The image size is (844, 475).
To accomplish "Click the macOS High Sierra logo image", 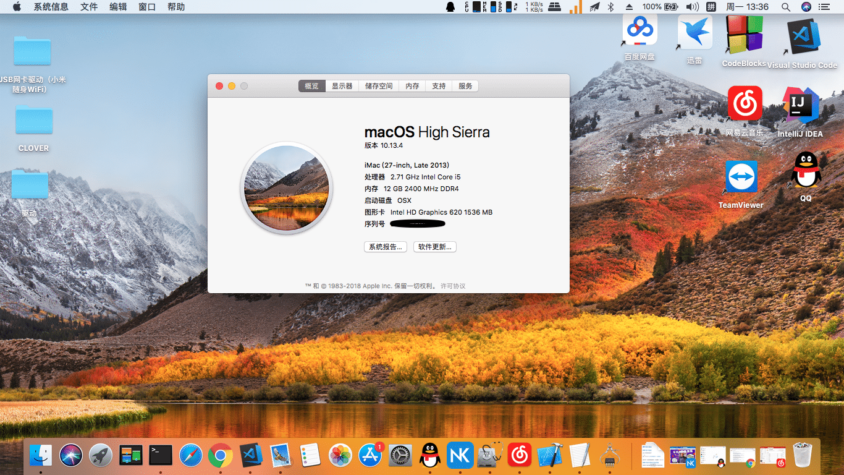I will [x=286, y=188].
